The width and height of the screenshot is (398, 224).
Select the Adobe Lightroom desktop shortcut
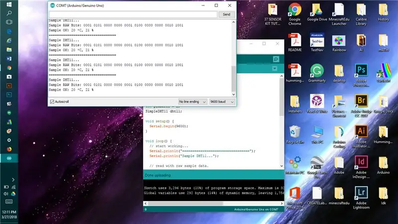361,198
